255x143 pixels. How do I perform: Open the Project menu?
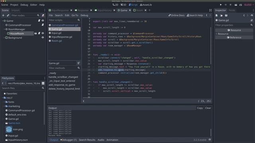click(14, 5)
